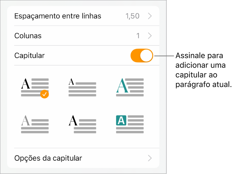Viewport: 239px width, 174px height.
Task: Click the callout line next to Capitular toggle
Action: [x=164, y=55]
